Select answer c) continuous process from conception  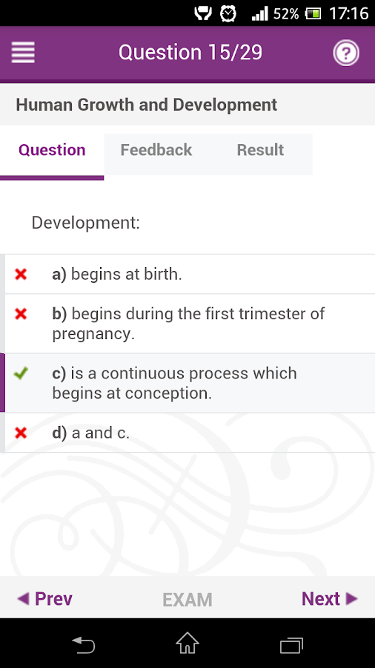[x=190, y=383]
